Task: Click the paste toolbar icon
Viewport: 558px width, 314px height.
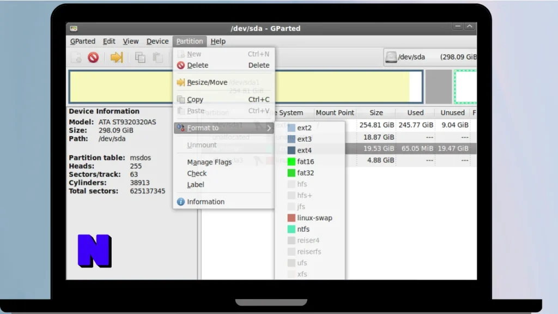Action: pos(157,57)
